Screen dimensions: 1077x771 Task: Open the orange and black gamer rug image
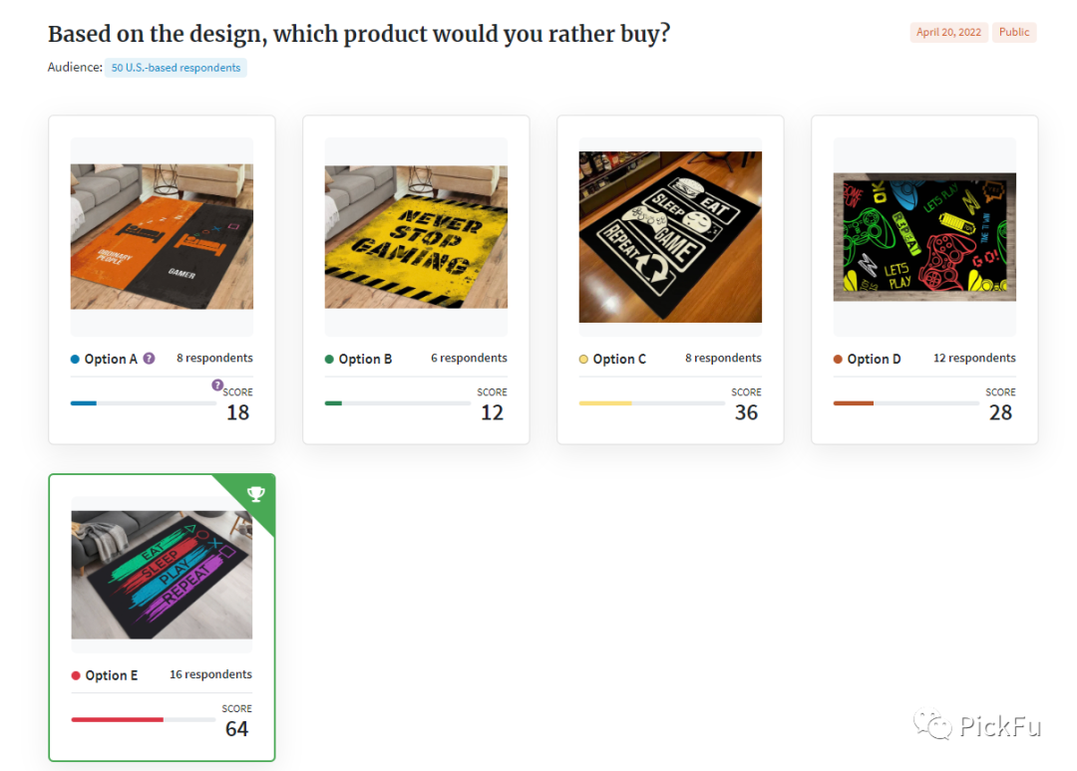[x=162, y=237]
